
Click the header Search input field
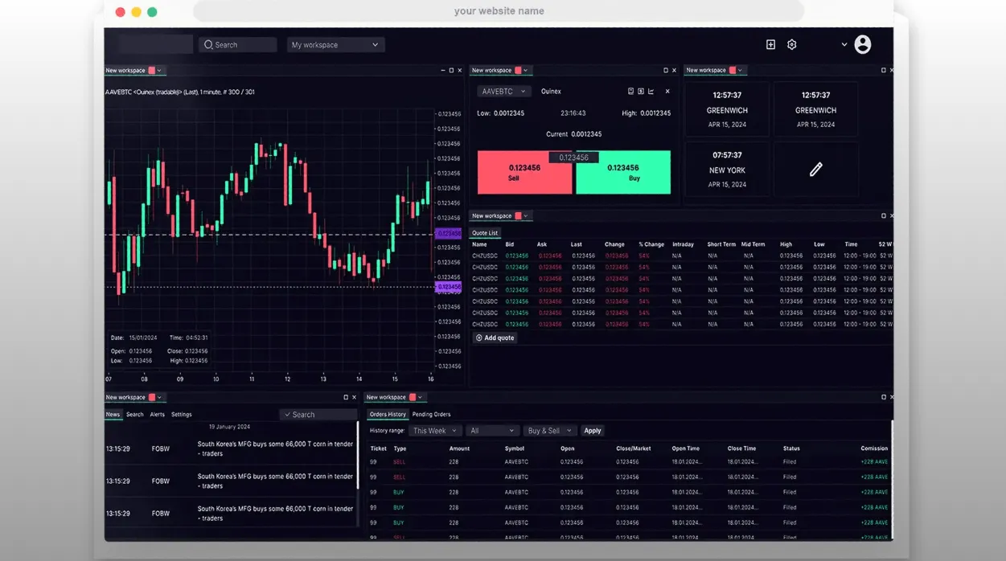[238, 45]
